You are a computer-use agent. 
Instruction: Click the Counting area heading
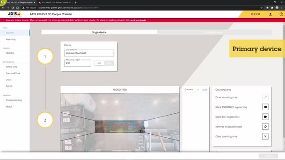[x=223, y=90]
